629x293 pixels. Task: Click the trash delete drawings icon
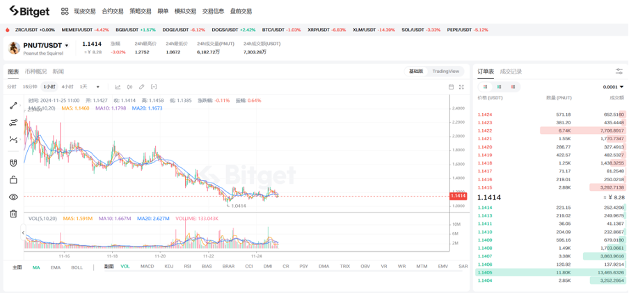click(x=13, y=214)
